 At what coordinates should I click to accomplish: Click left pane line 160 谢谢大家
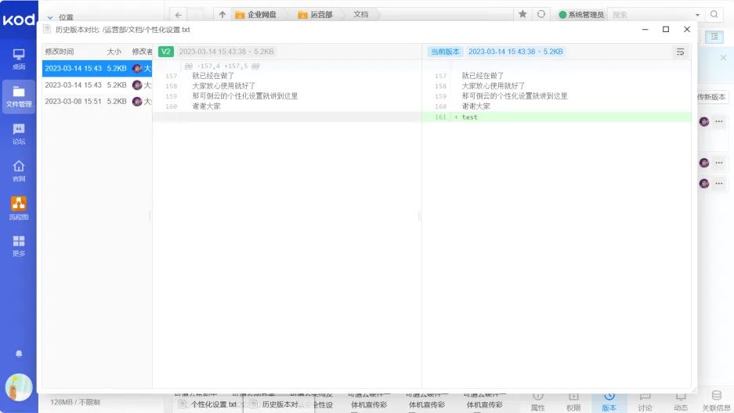(207, 106)
